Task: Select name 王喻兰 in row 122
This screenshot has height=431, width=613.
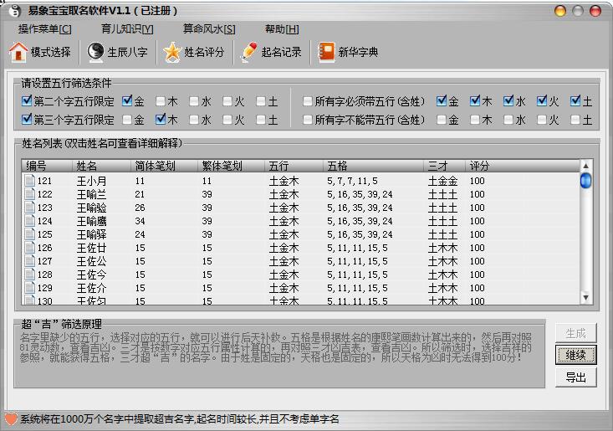Action: 91,194
